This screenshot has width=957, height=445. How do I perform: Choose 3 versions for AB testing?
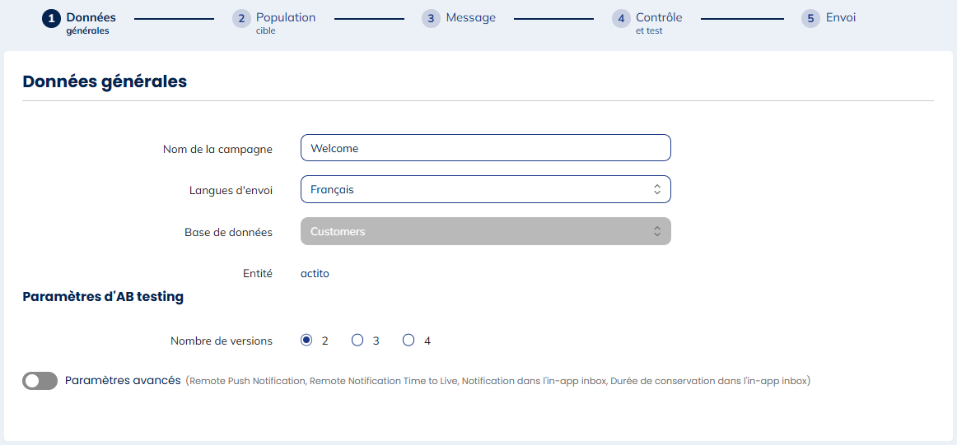coord(357,341)
